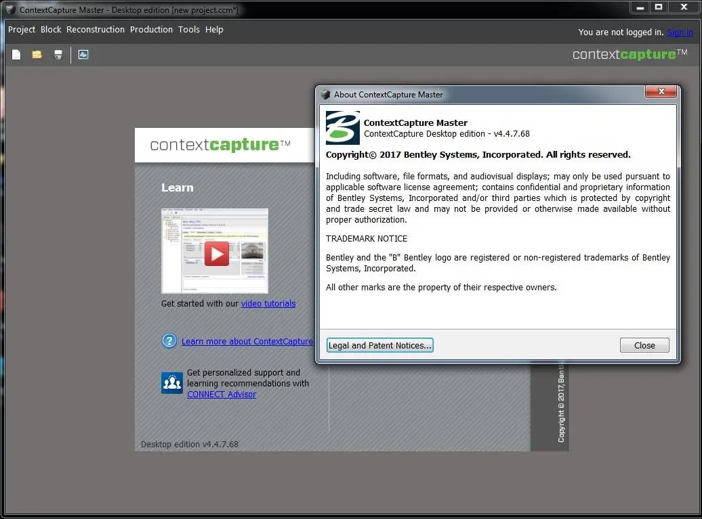This screenshot has height=519, width=702.
Task: Open the Tools menu
Action: pyautogui.click(x=189, y=30)
